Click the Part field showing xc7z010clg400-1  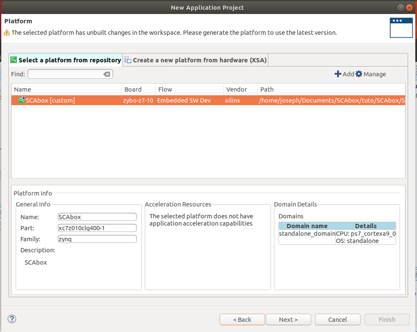click(97, 228)
